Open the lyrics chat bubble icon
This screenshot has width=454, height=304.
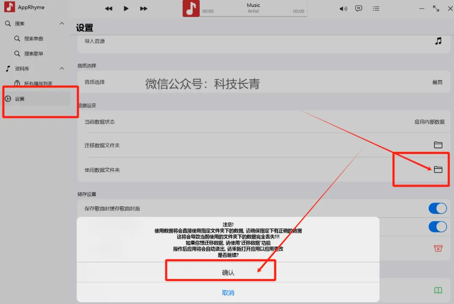coord(359,8)
